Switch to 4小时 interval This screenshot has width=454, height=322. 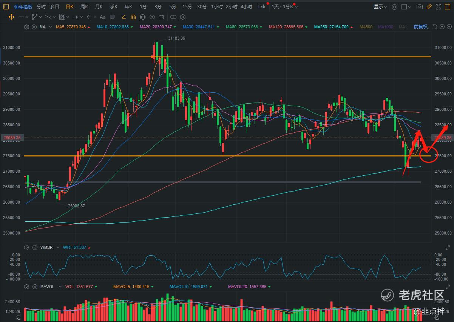pyautogui.click(x=246, y=7)
